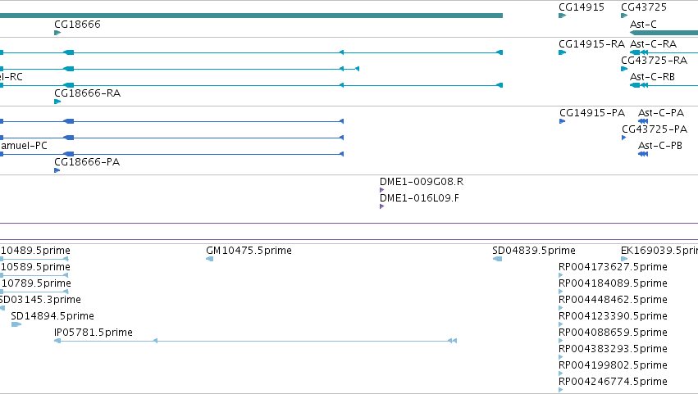This screenshot has width=698, height=394.
Task: Select the RP004246774.5prime arrow glyph
Action: click(560, 390)
